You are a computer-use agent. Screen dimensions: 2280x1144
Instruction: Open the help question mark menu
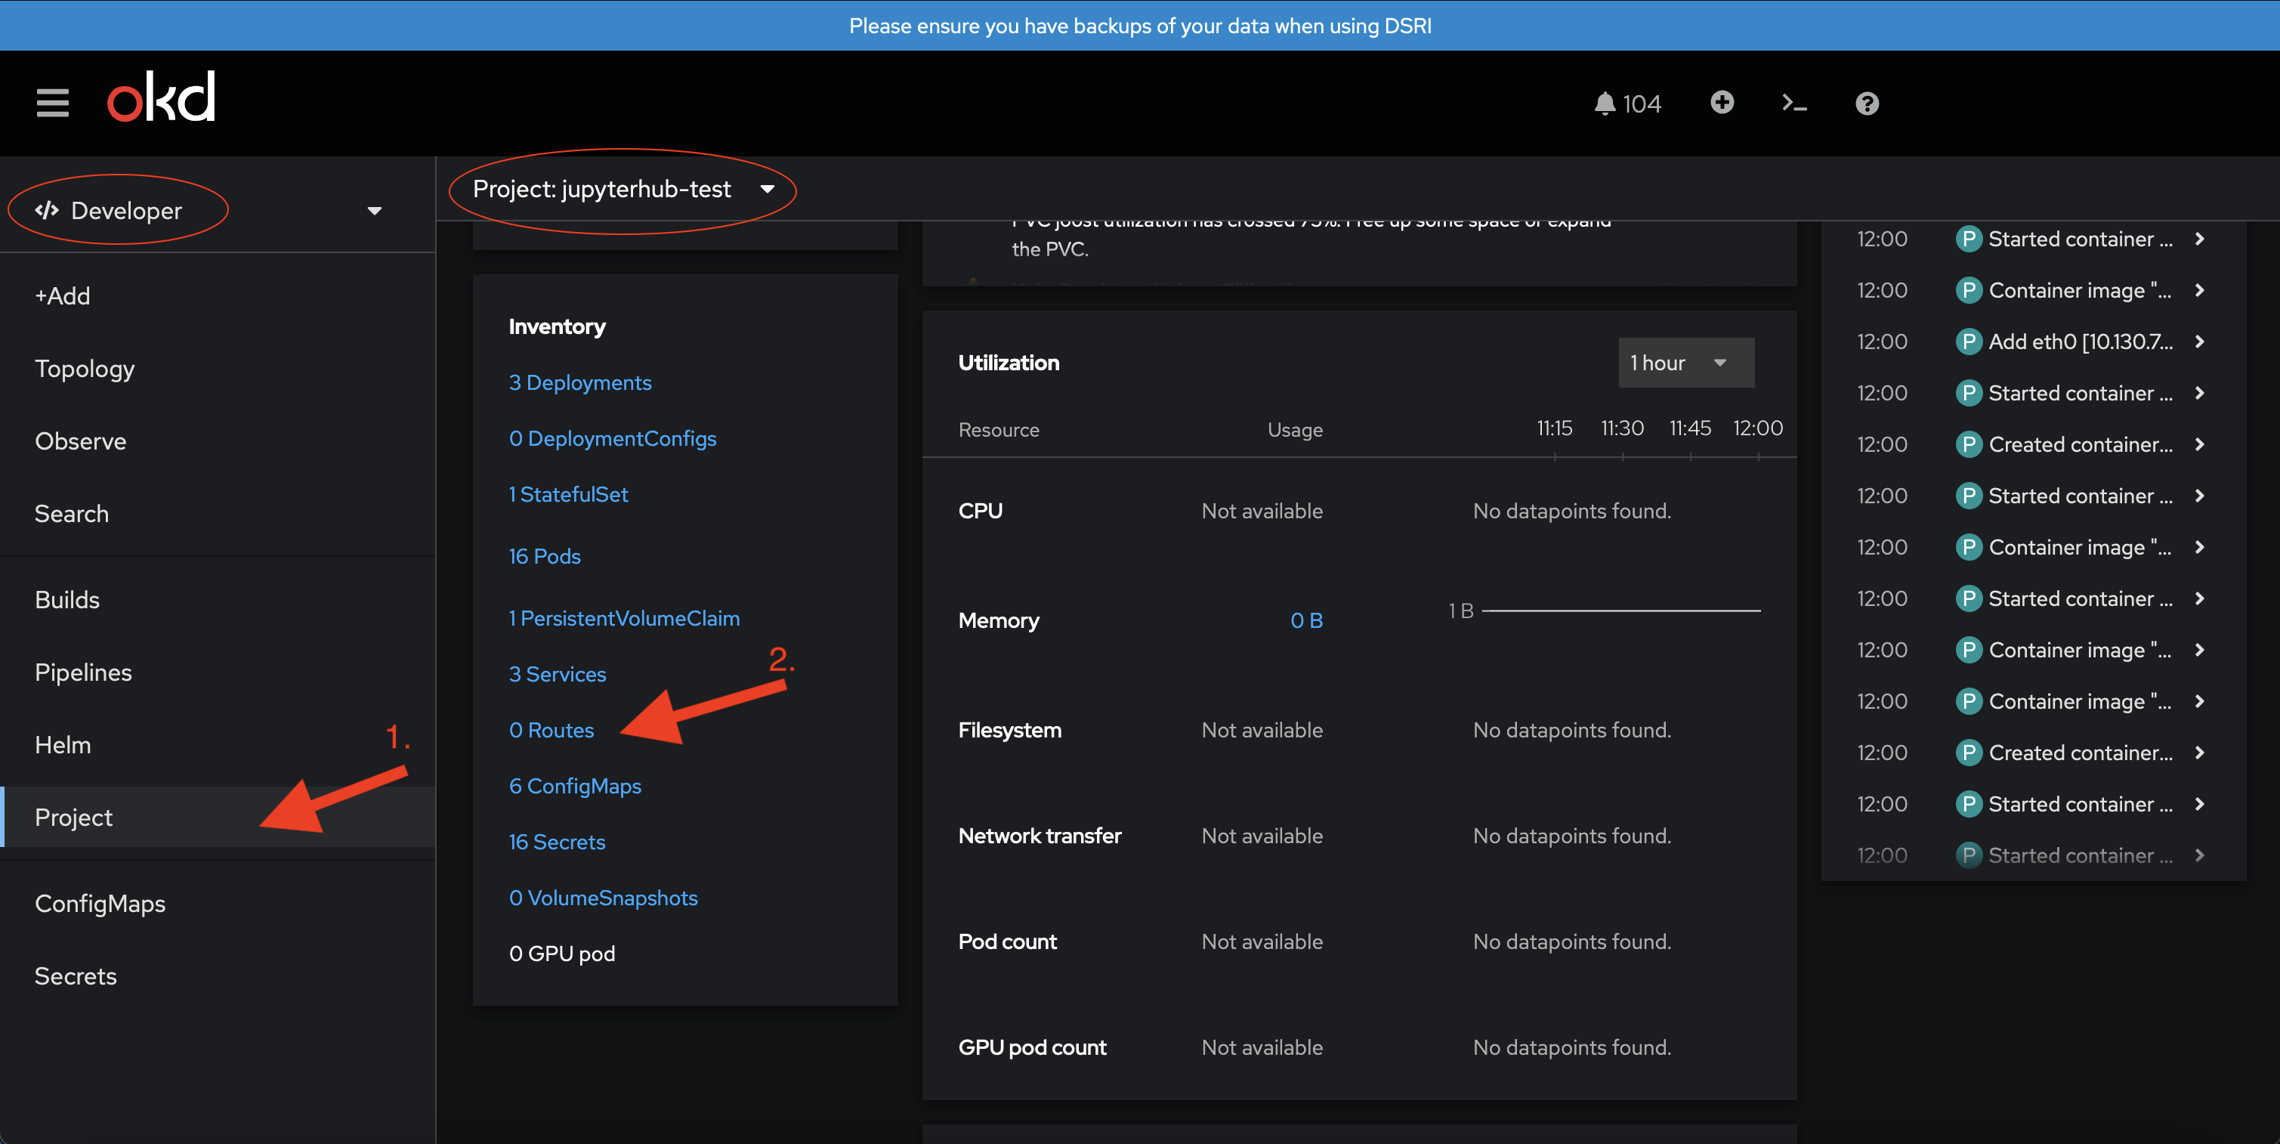click(x=1867, y=104)
